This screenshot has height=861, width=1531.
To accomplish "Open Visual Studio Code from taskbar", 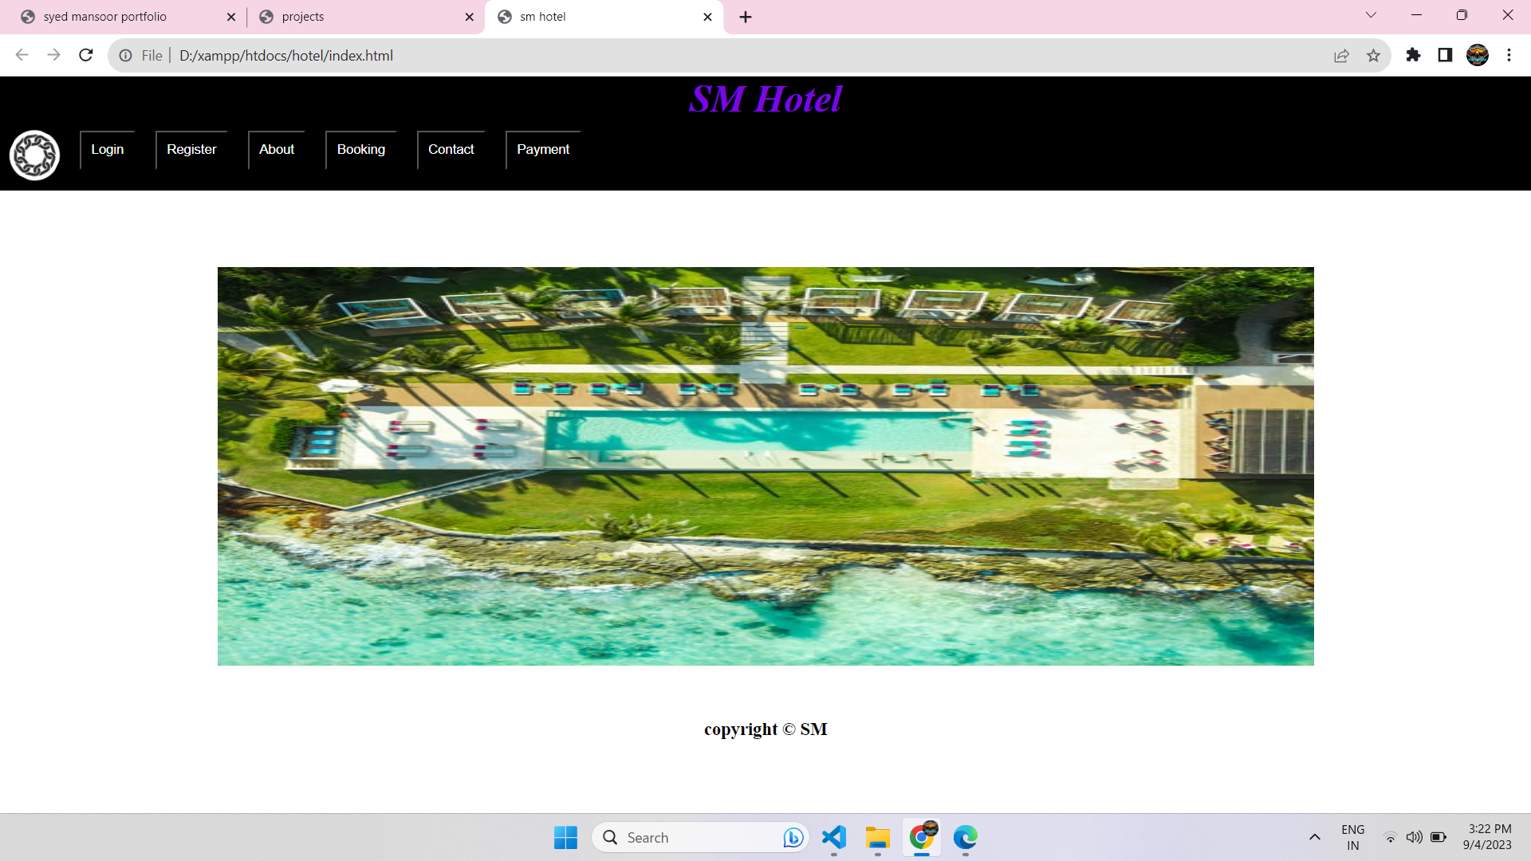I will pyautogui.click(x=834, y=837).
